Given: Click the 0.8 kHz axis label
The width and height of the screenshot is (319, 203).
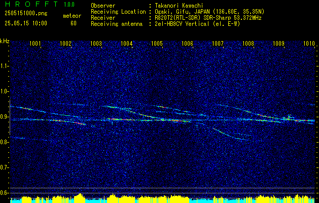Looking at the screenshot, I should coord(5,142).
